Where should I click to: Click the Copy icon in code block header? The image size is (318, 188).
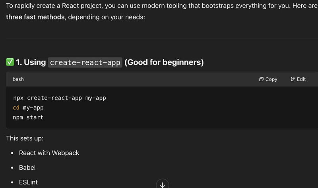(261, 79)
